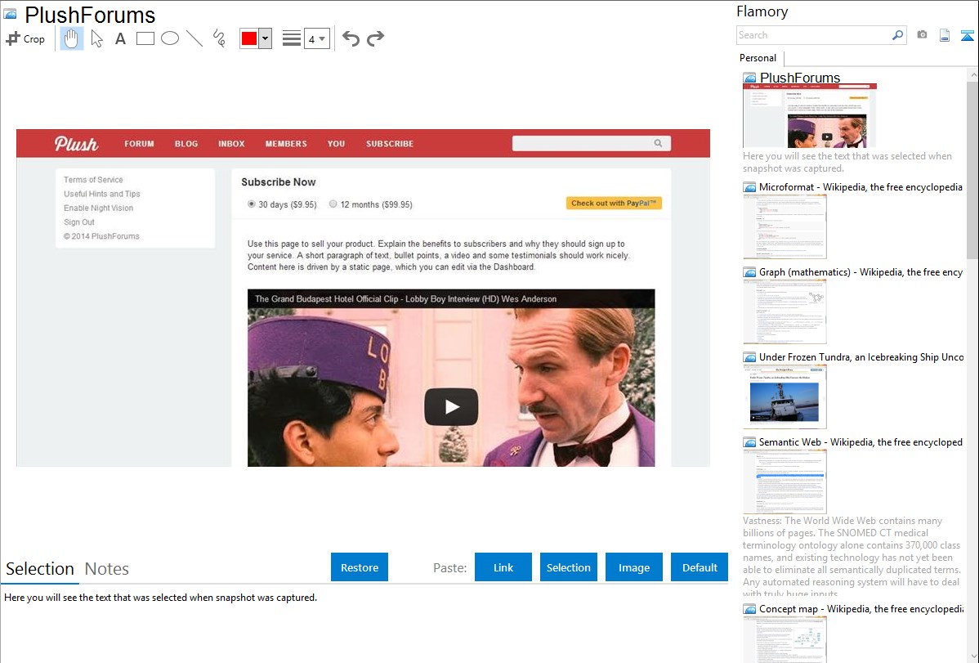Select the arrow pointer tool
979x663 pixels.
click(96, 38)
